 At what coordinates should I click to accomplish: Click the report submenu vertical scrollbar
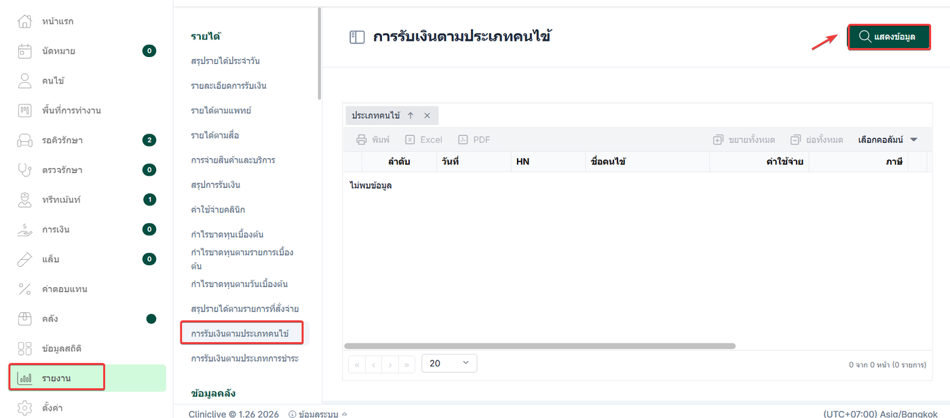click(318, 54)
